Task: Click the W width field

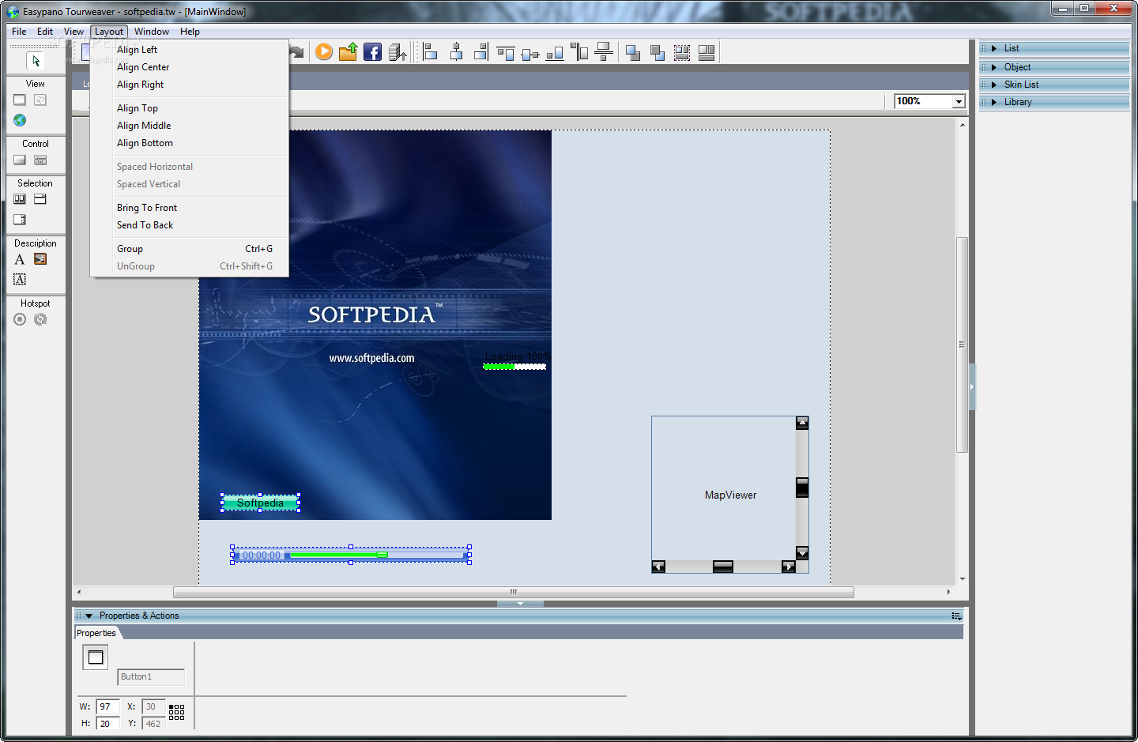Action: tap(107, 706)
